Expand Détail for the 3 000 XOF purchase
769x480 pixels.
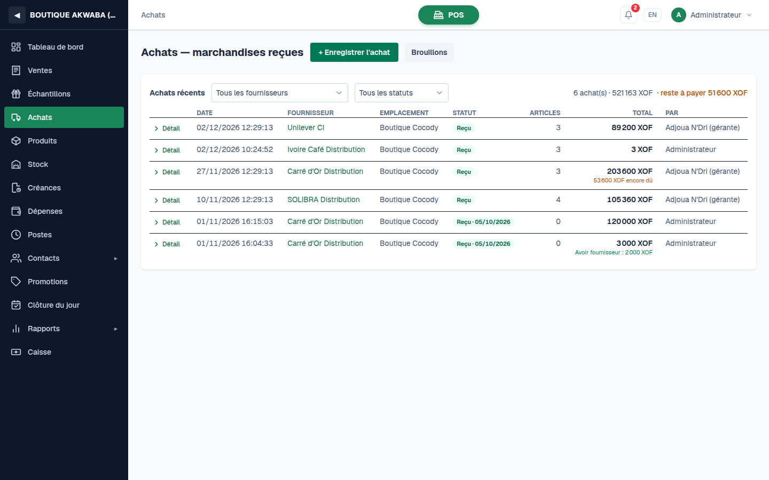[x=167, y=244]
